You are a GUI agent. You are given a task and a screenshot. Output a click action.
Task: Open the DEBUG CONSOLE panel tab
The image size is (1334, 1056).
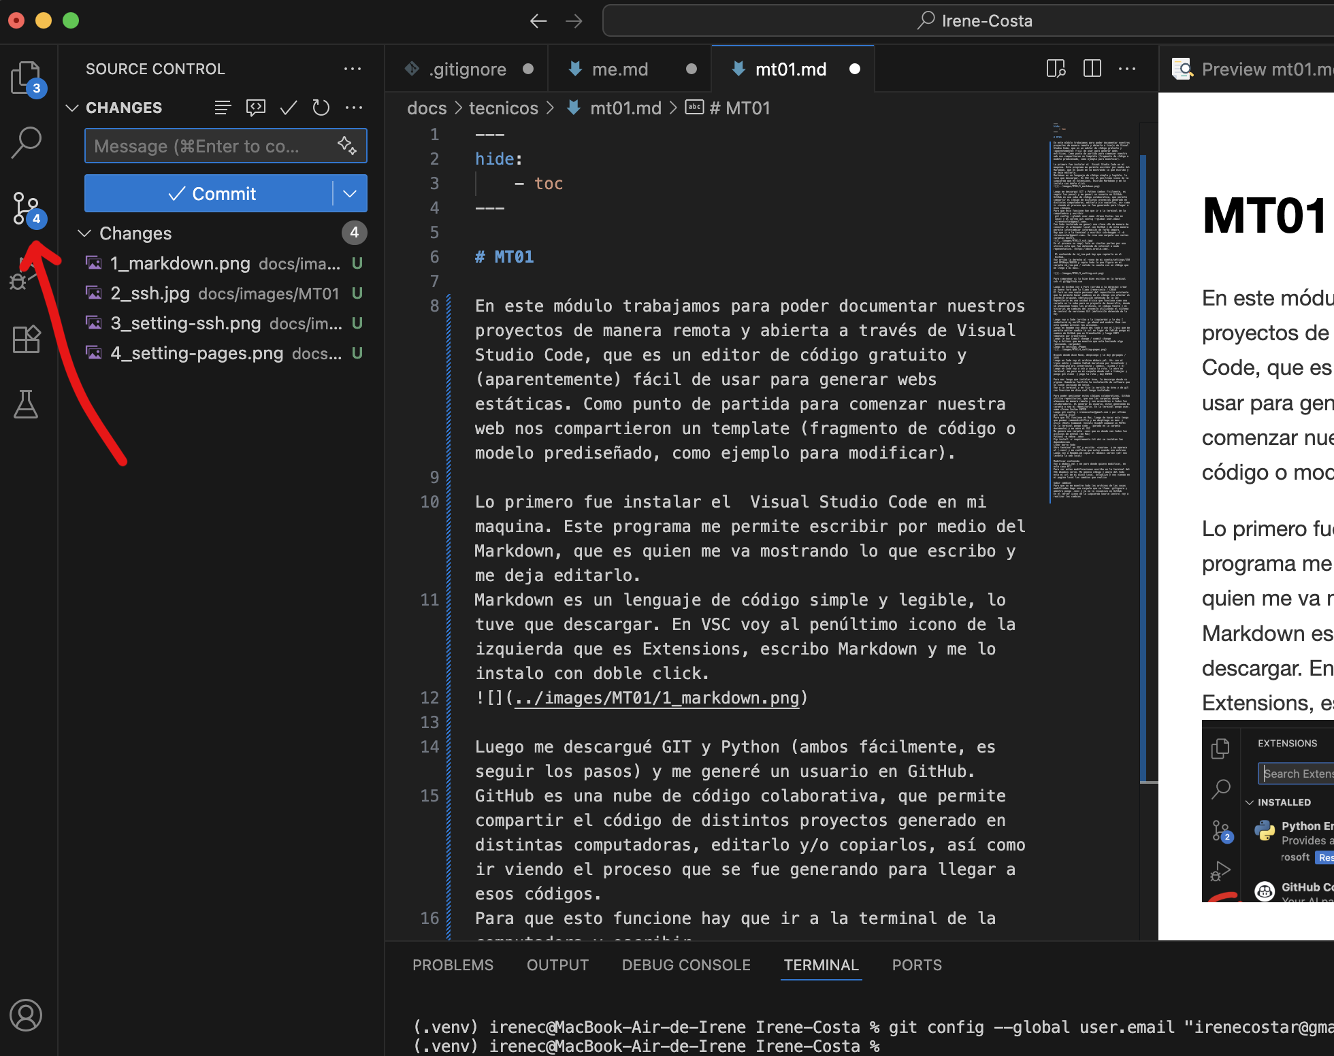click(686, 965)
